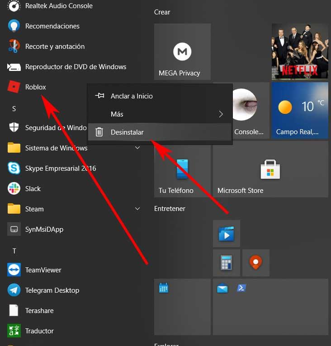The image size is (331, 346).
Task: Click the PowerShell icon in tile folder
Action: click(x=241, y=288)
